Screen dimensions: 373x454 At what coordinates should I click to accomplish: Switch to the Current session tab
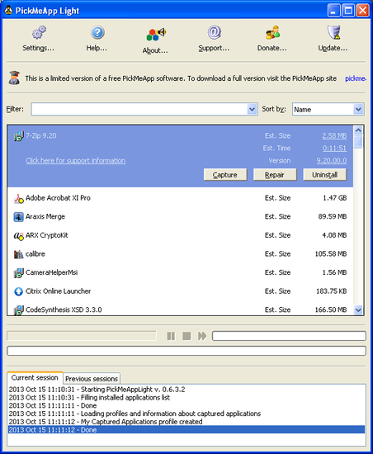[35, 377]
